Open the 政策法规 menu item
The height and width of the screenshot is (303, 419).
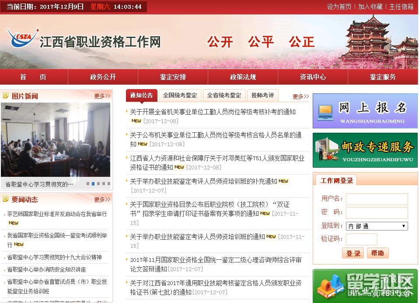243,76
